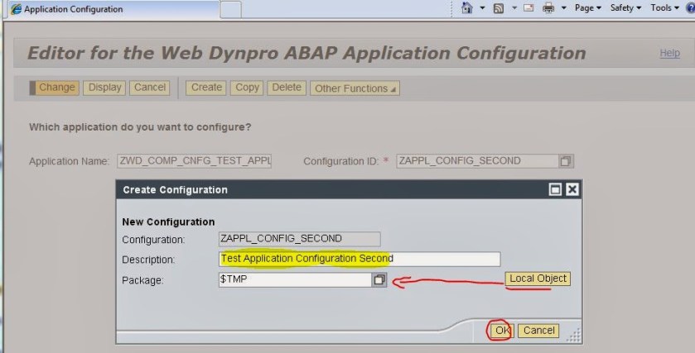Click the read-only Configuration field in dialog

[299, 239]
